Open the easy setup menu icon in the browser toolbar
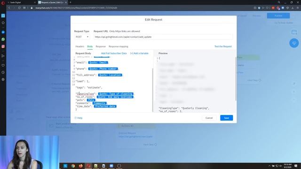301x169 pixels. tap(297, 8)
